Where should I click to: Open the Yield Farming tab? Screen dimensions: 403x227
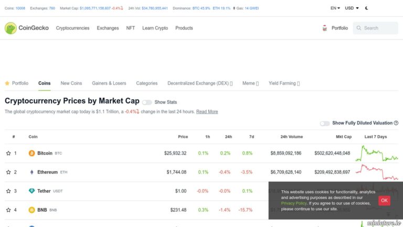click(x=284, y=83)
